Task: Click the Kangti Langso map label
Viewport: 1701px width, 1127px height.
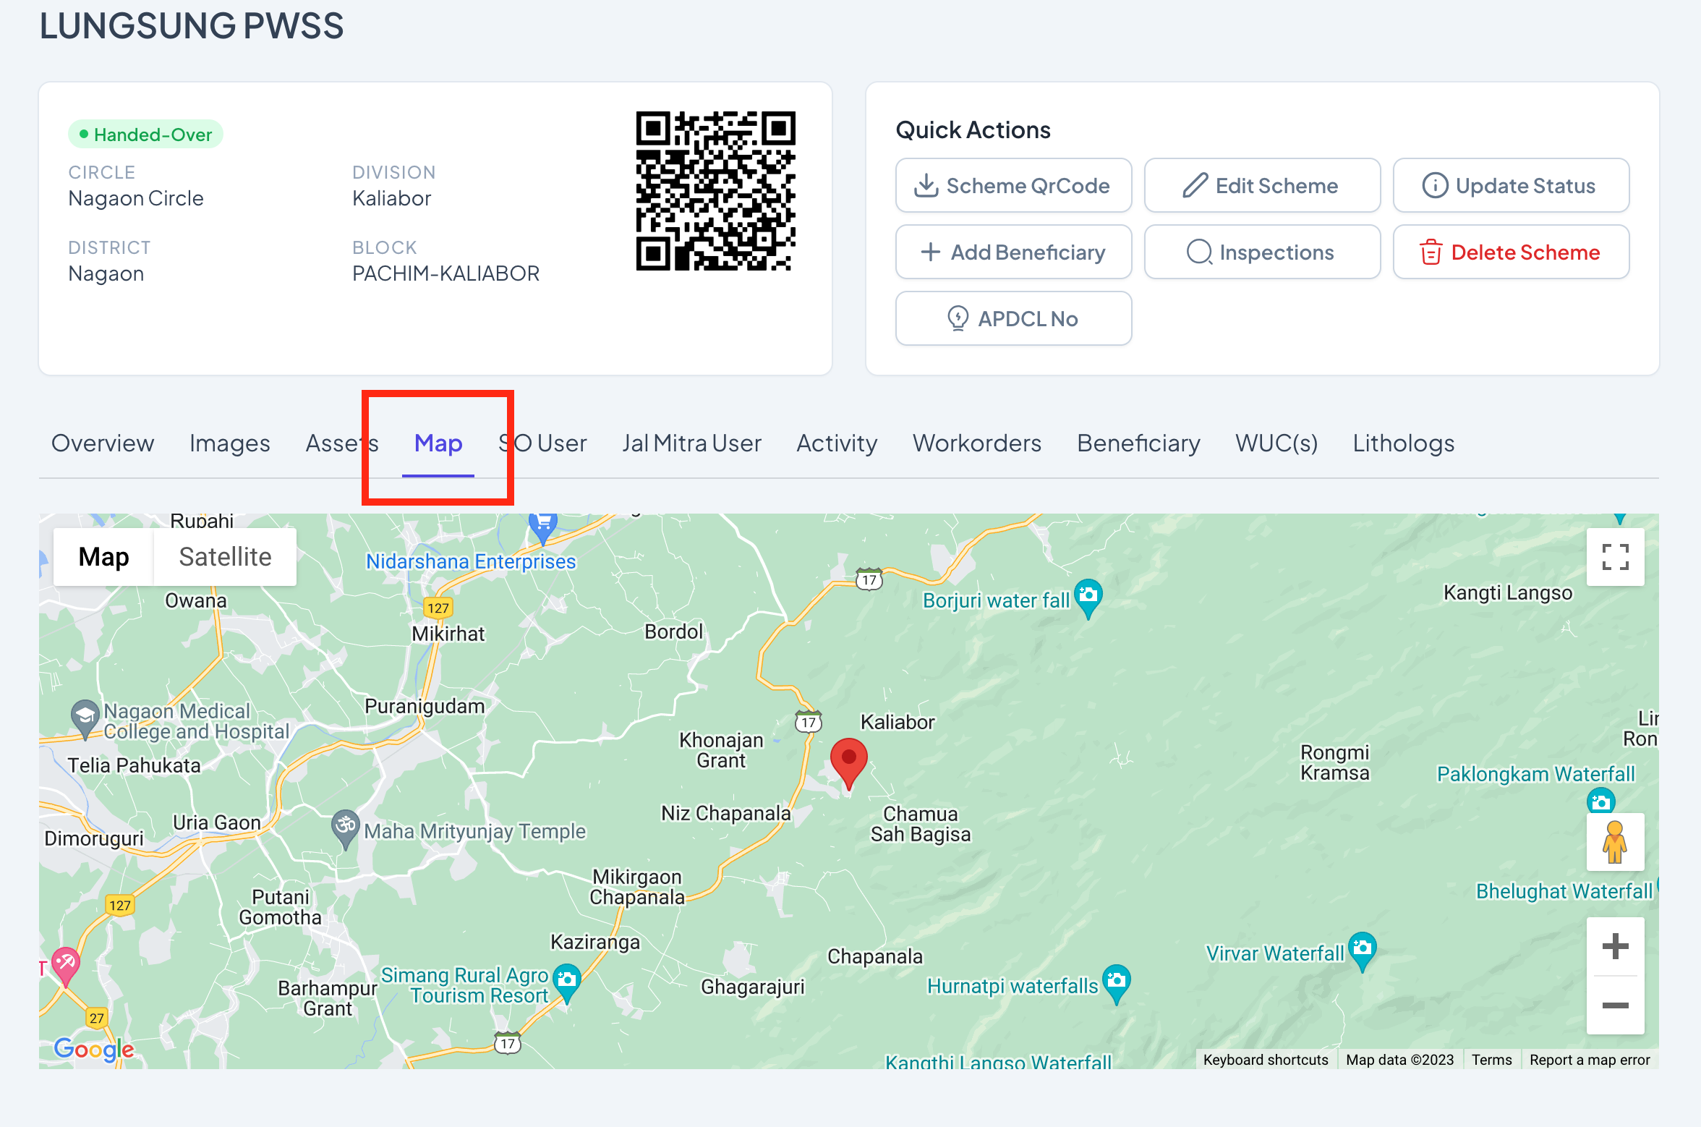Action: coord(1508,592)
